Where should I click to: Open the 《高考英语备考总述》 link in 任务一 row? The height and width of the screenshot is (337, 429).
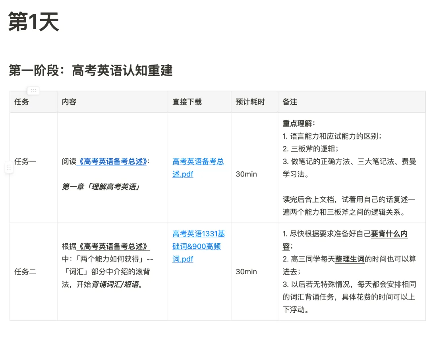(112, 161)
